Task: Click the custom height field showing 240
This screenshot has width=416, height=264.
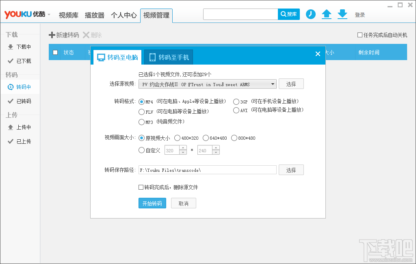Action: tap(205, 150)
